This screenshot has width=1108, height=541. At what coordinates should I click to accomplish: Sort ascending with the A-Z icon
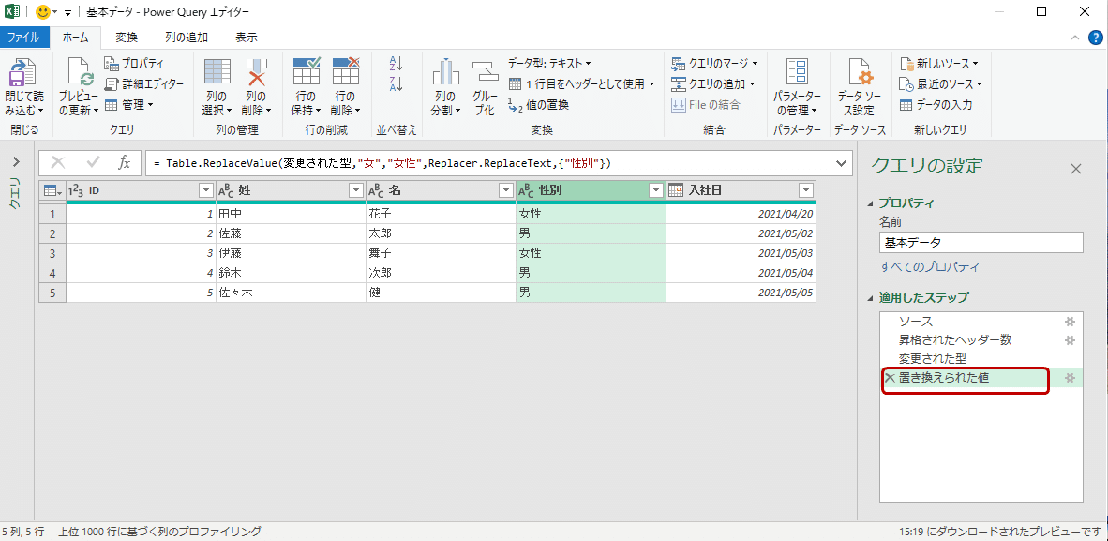[396, 65]
